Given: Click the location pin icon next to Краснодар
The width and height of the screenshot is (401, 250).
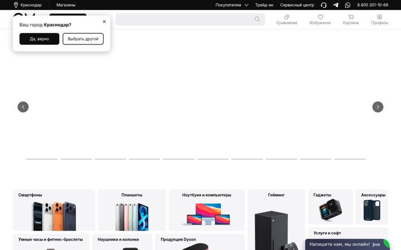Looking at the screenshot, I should pos(16,5).
